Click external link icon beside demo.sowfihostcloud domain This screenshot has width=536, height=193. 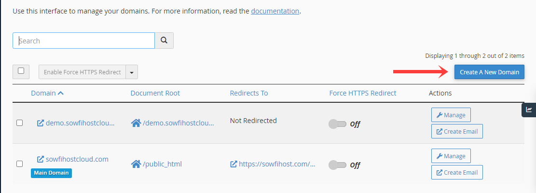[41, 123]
